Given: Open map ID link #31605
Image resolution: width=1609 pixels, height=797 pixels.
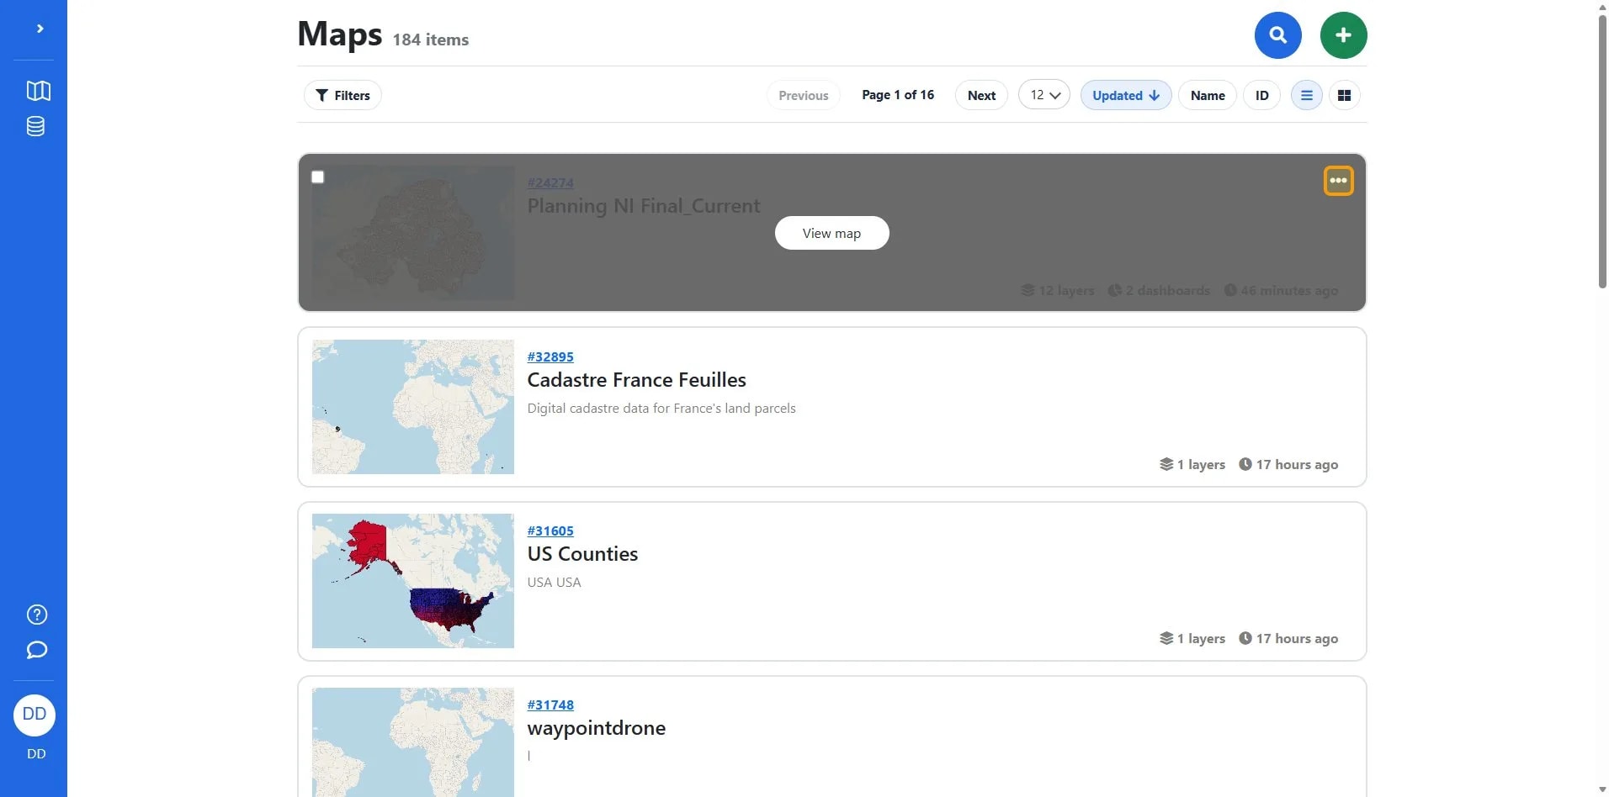Looking at the screenshot, I should [x=550, y=530].
